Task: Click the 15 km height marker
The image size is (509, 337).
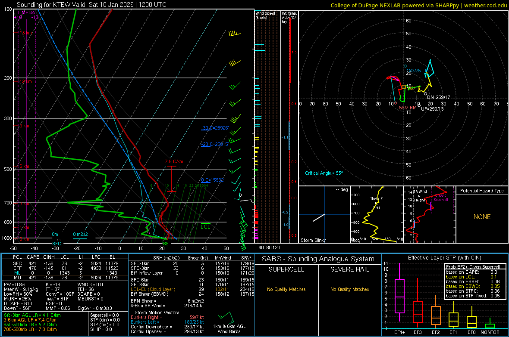Action: point(25,33)
